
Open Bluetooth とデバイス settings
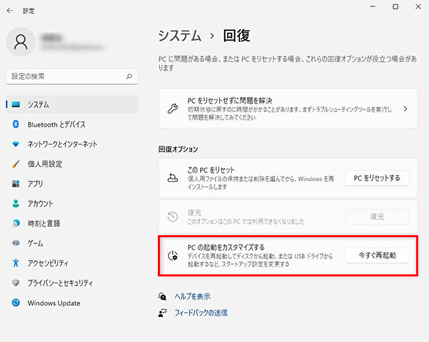tap(72, 124)
